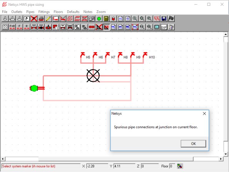Select the printer toolbar icon

click(x=41, y=19)
